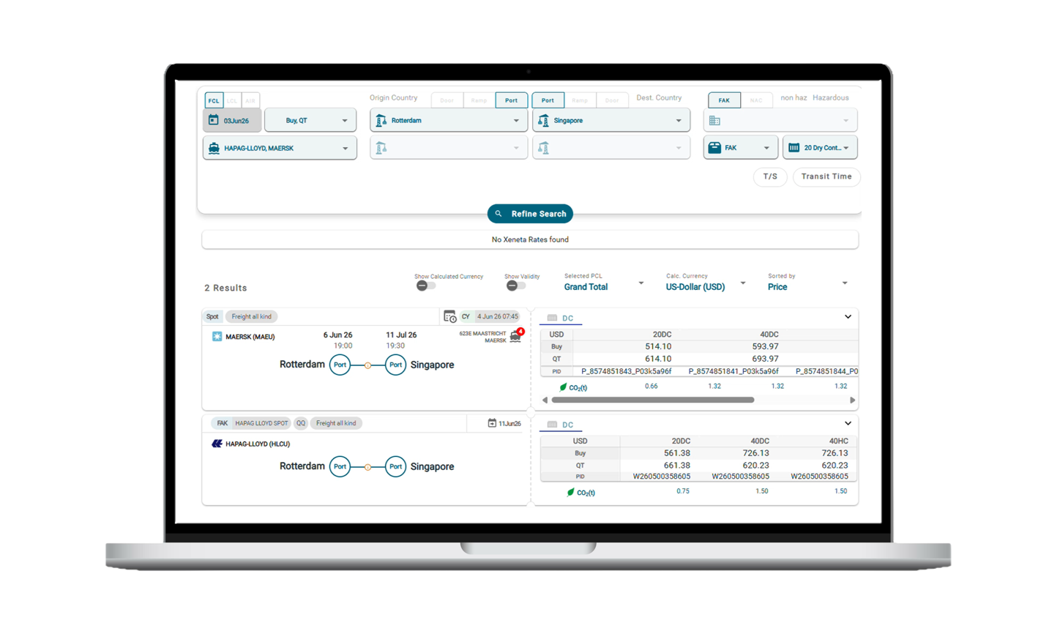Click the Maersk star logo
Image resolution: width=1057 pixels, height=634 pixels.
217,337
